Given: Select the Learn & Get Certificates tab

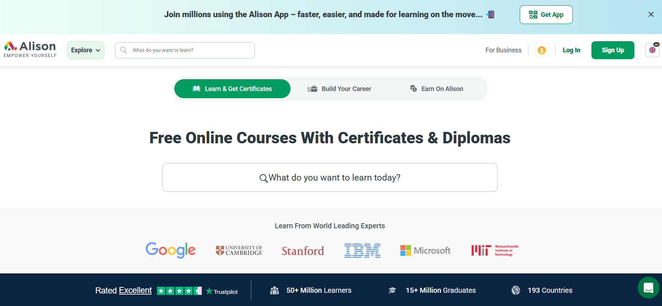Looking at the screenshot, I should (232, 89).
